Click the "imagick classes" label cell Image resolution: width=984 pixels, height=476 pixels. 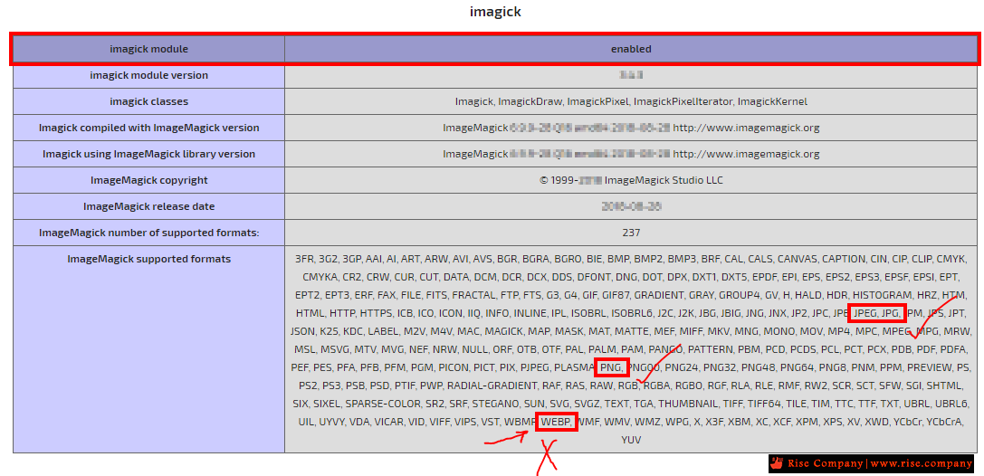click(148, 101)
